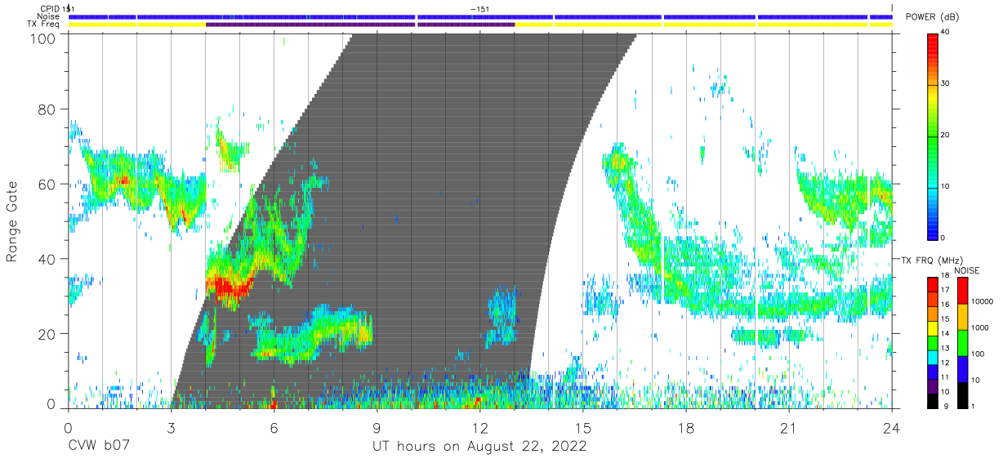Click the 40 tick on the Range Gate axis
The image size is (1003, 463).
pos(47,260)
